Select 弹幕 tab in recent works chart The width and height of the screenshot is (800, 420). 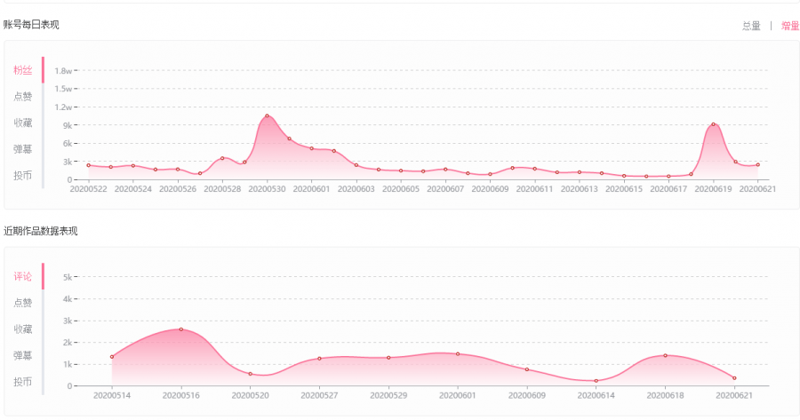[23, 356]
